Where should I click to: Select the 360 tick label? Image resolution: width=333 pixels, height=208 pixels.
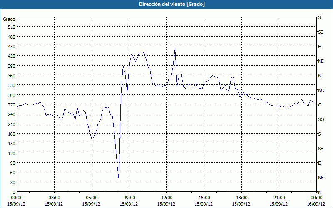point(12,76)
